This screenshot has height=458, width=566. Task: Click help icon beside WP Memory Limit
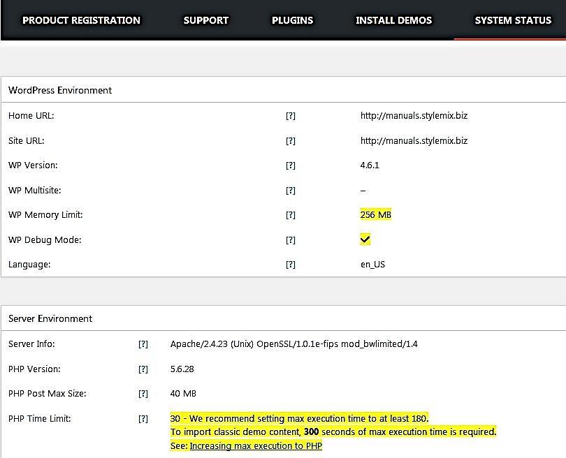click(291, 215)
